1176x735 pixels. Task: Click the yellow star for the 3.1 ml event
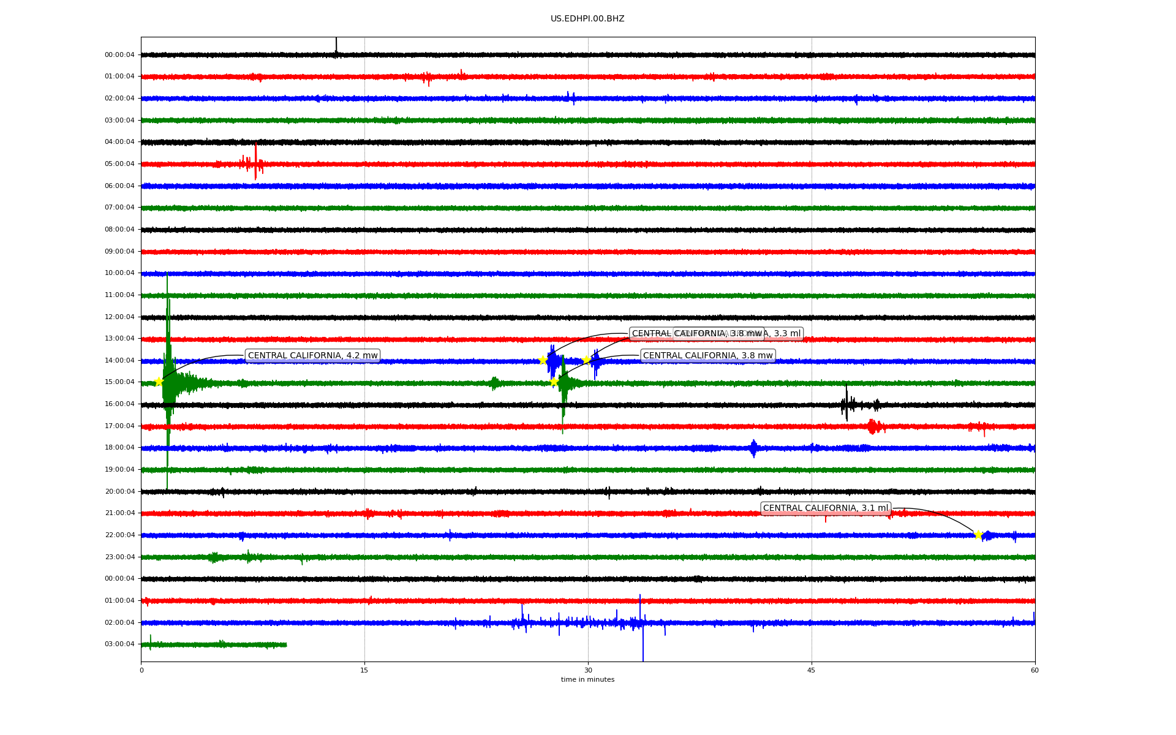[978, 534]
